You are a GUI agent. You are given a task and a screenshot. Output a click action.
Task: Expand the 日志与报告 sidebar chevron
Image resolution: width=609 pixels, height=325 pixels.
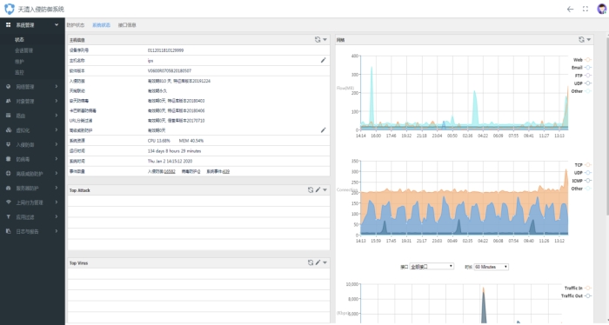(x=57, y=231)
